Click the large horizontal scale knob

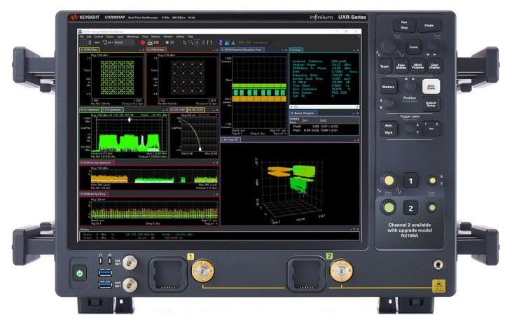click(389, 47)
